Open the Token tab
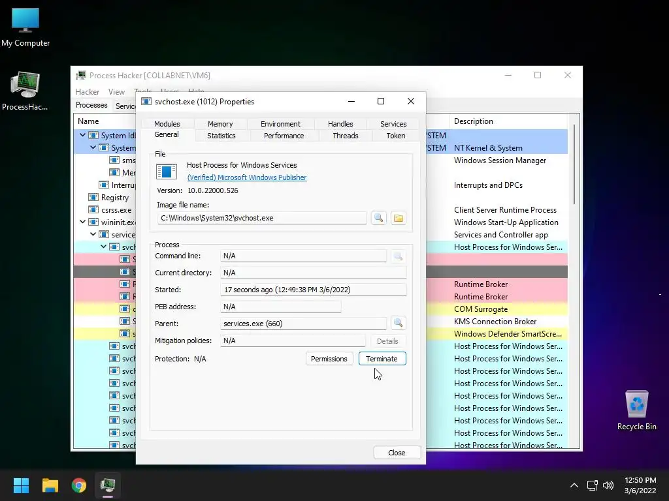 click(395, 136)
